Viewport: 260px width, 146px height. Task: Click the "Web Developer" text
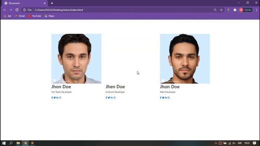[168, 92]
